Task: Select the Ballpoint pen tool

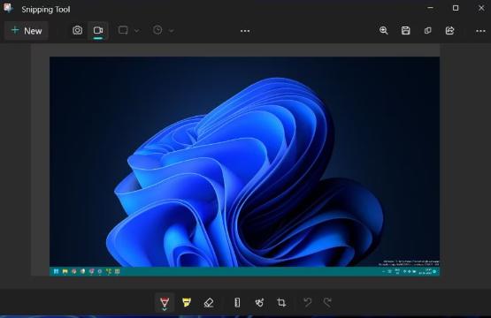Action: pos(165,303)
